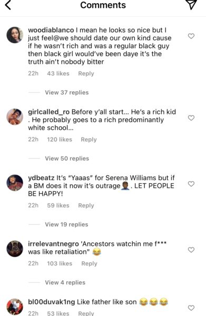Expand View 19 replies
Viewport: 206px width, 316px height.
click(x=66, y=224)
